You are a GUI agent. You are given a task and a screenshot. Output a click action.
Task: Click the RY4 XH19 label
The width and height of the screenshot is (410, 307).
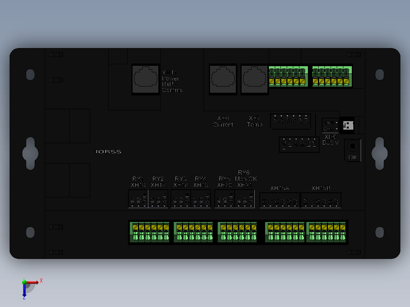[200, 182]
